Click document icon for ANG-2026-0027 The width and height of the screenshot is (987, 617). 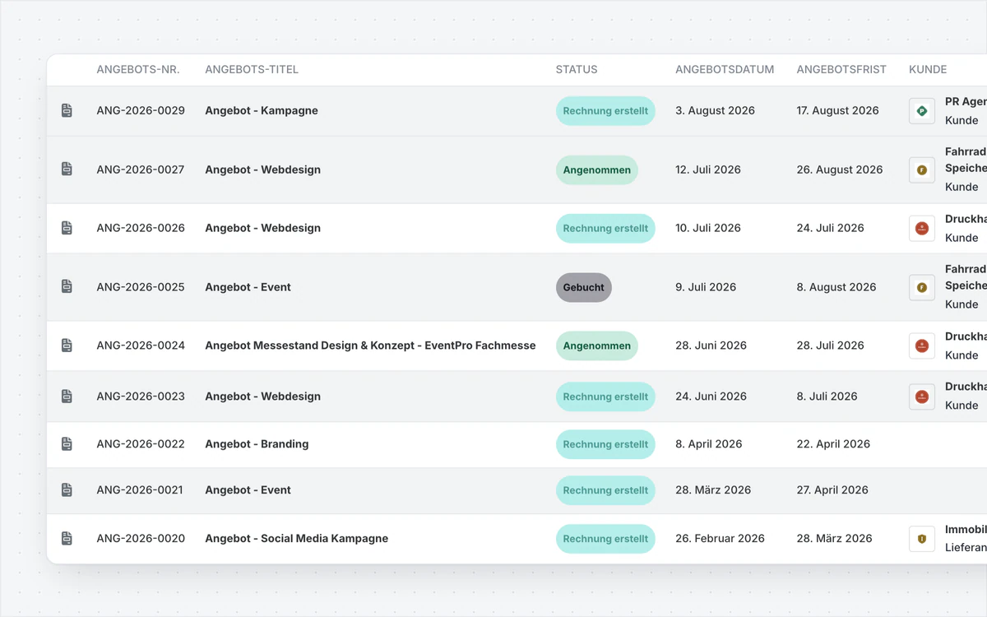67,169
